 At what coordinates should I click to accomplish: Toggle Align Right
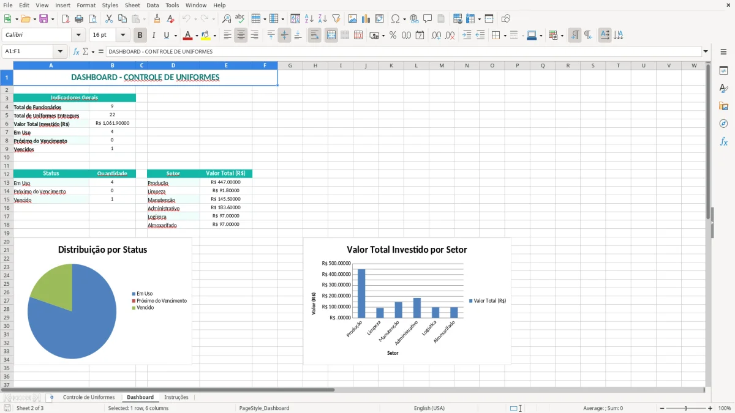click(x=254, y=35)
